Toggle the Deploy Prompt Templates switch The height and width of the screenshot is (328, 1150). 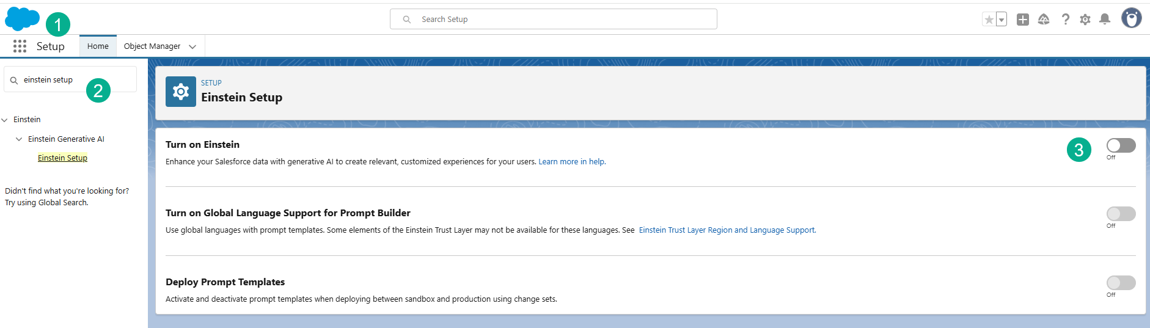(x=1121, y=283)
